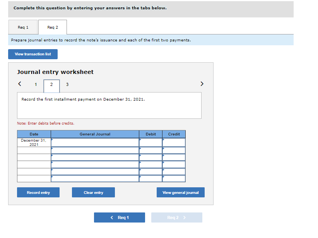Screen dimensions: 318x238
Task: Open General Journal account dropdown in fourth row
Action: tap(95, 164)
